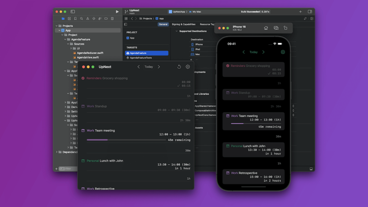Open the Report navigator icon
368x207 pixels.
112,19
